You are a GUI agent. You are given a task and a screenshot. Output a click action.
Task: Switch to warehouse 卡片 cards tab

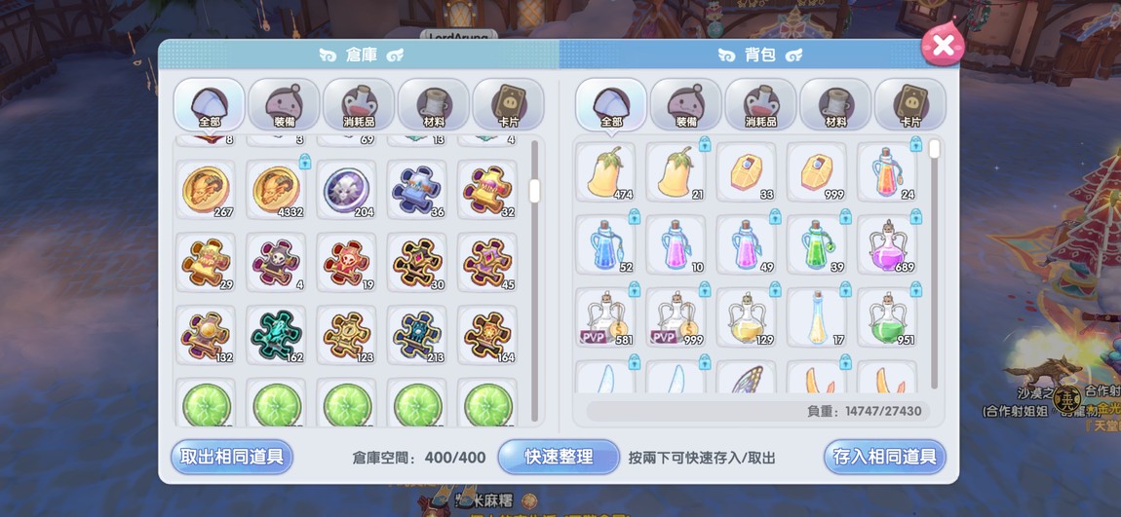tap(508, 104)
